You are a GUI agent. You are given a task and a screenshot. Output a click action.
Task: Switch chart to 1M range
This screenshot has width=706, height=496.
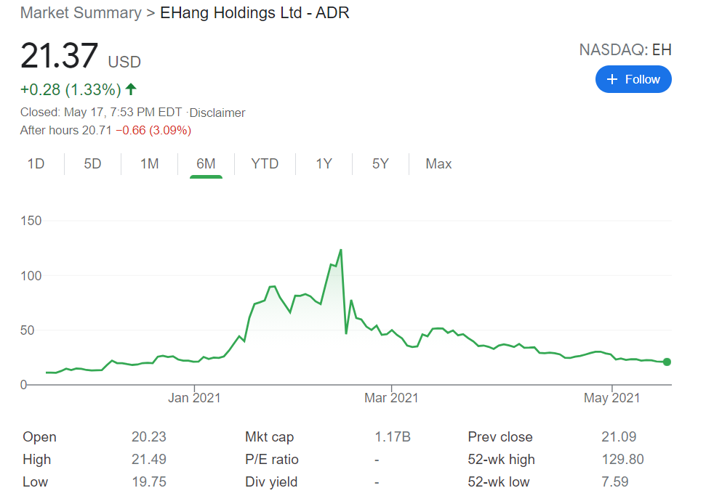tap(150, 163)
